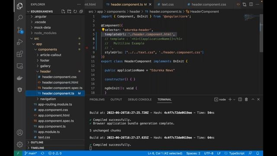
Task: Open Explorer views and more actions
Action: pos(79,4)
